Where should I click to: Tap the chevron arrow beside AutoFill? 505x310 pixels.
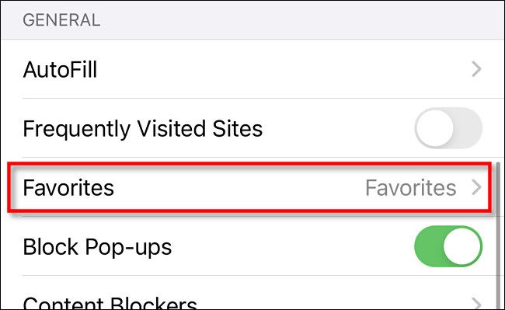coord(476,69)
